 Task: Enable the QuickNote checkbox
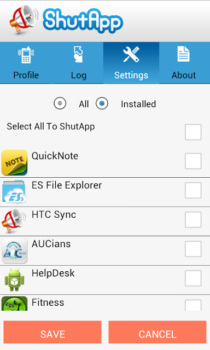click(193, 161)
